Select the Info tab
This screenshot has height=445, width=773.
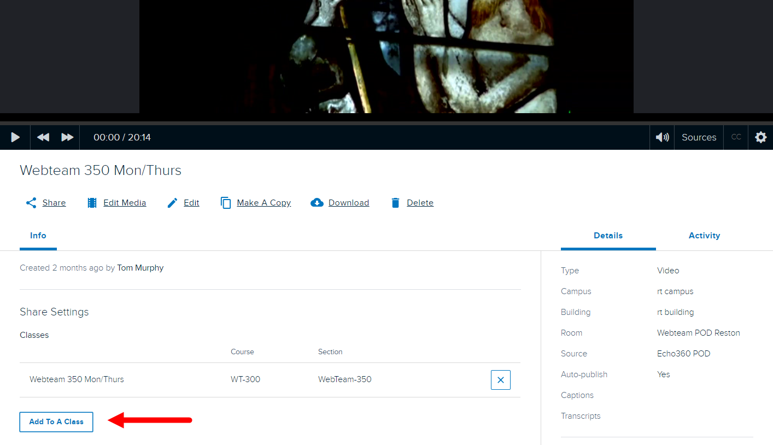[38, 236]
